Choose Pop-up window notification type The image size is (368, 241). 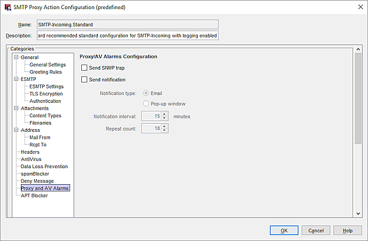point(146,103)
